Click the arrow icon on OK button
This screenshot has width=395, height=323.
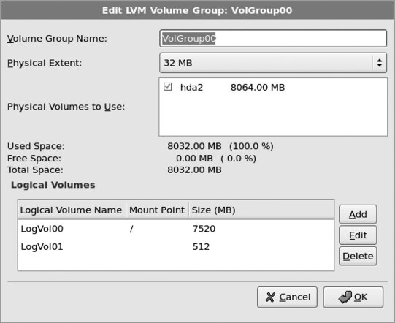[x=345, y=297]
